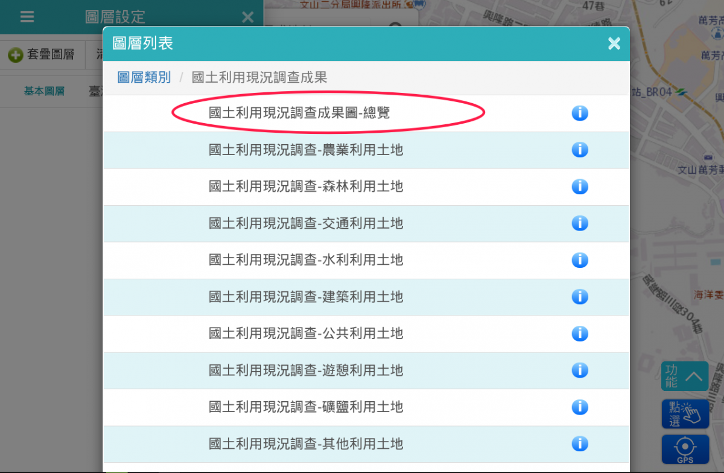Open info for 森林利用土地 layer
The image size is (724, 473).
tap(580, 186)
